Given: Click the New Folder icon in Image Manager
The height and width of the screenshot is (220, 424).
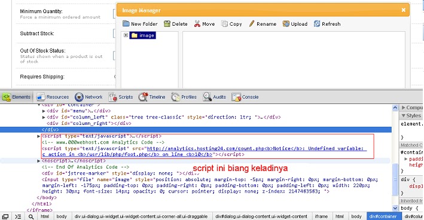Looking at the screenshot, I should click(126, 23).
